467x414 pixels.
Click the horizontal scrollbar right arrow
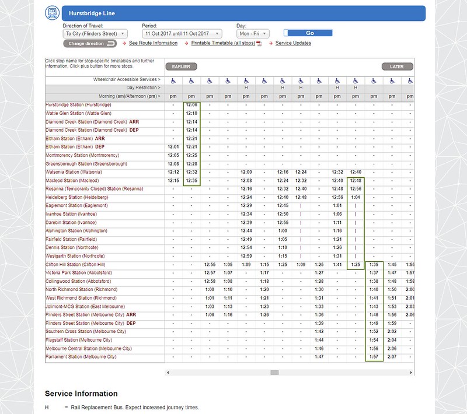click(411, 373)
